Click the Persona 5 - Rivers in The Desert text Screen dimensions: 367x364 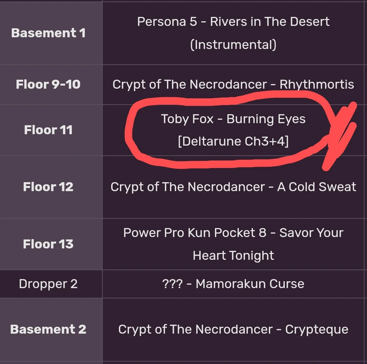233,22
